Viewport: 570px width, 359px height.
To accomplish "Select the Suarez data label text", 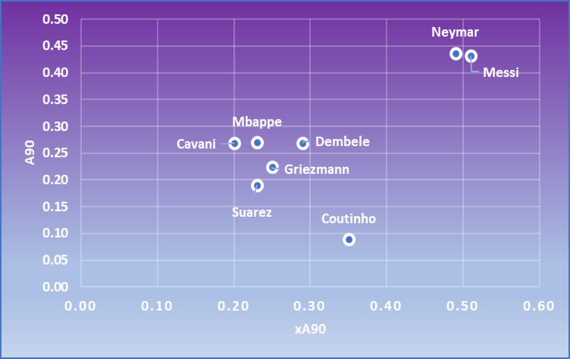I will pos(252,213).
